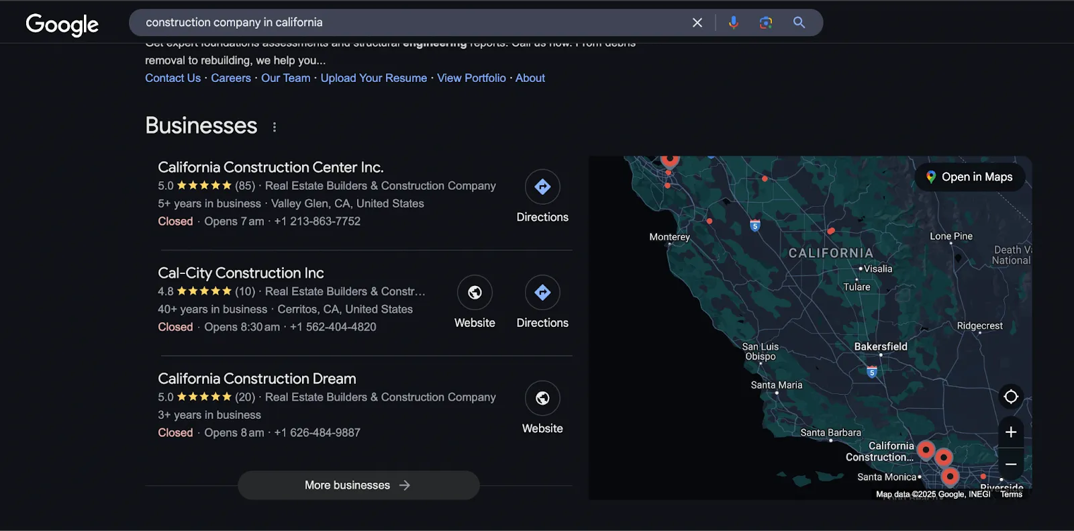Open map Terms link
1074x531 pixels.
1011,494
